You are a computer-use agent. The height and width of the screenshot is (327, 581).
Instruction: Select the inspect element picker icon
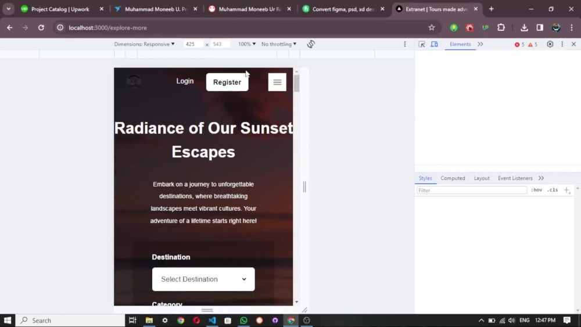point(422,44)
